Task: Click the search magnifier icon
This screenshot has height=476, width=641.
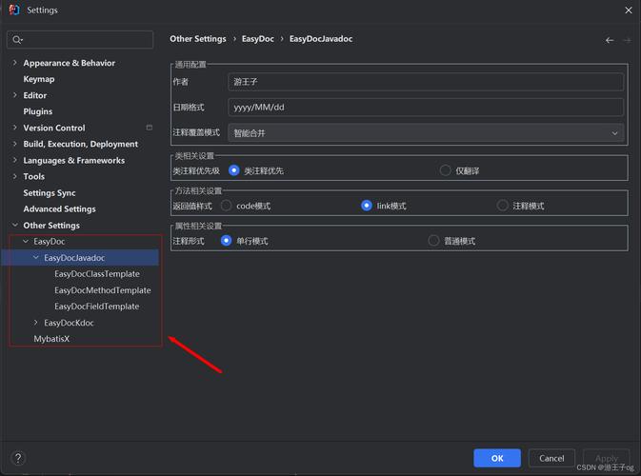Action: [18, 40]
